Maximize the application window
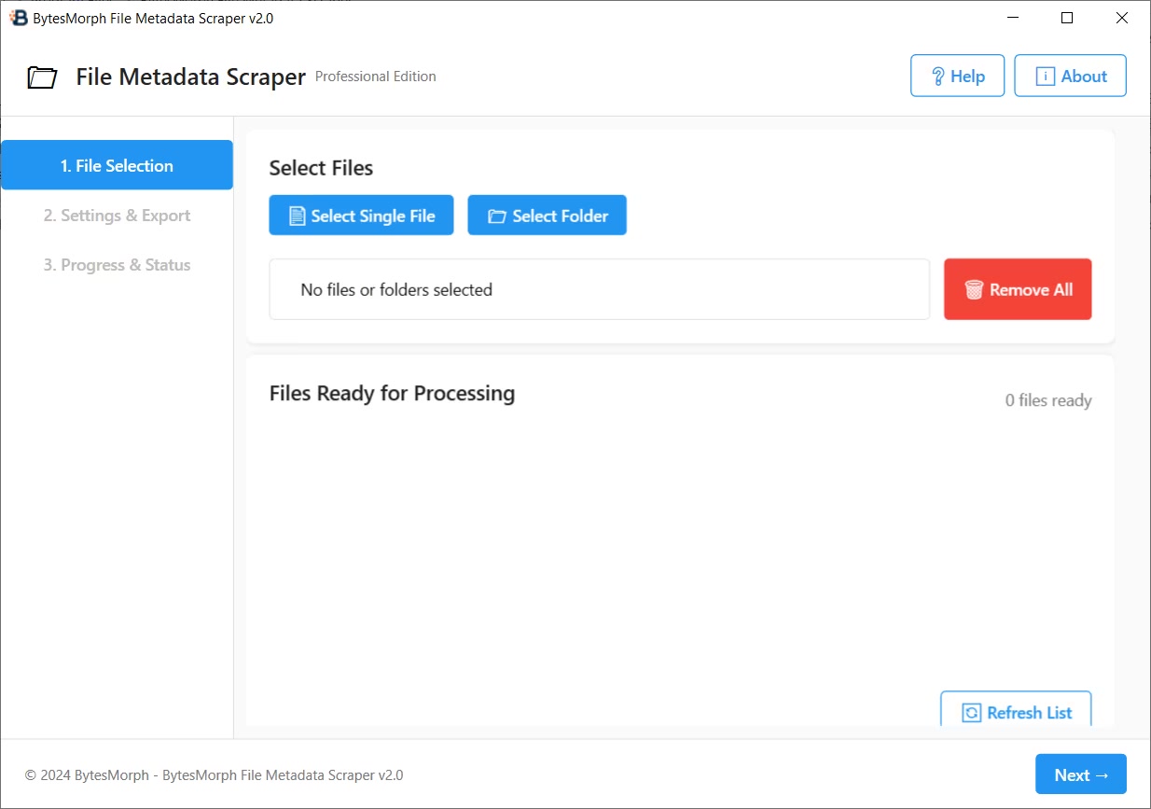 pos(1067,18)
